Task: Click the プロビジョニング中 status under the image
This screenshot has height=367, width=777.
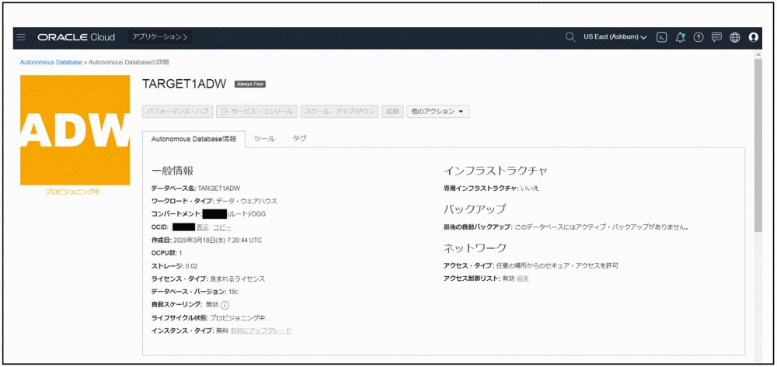Action: point(75,192)
